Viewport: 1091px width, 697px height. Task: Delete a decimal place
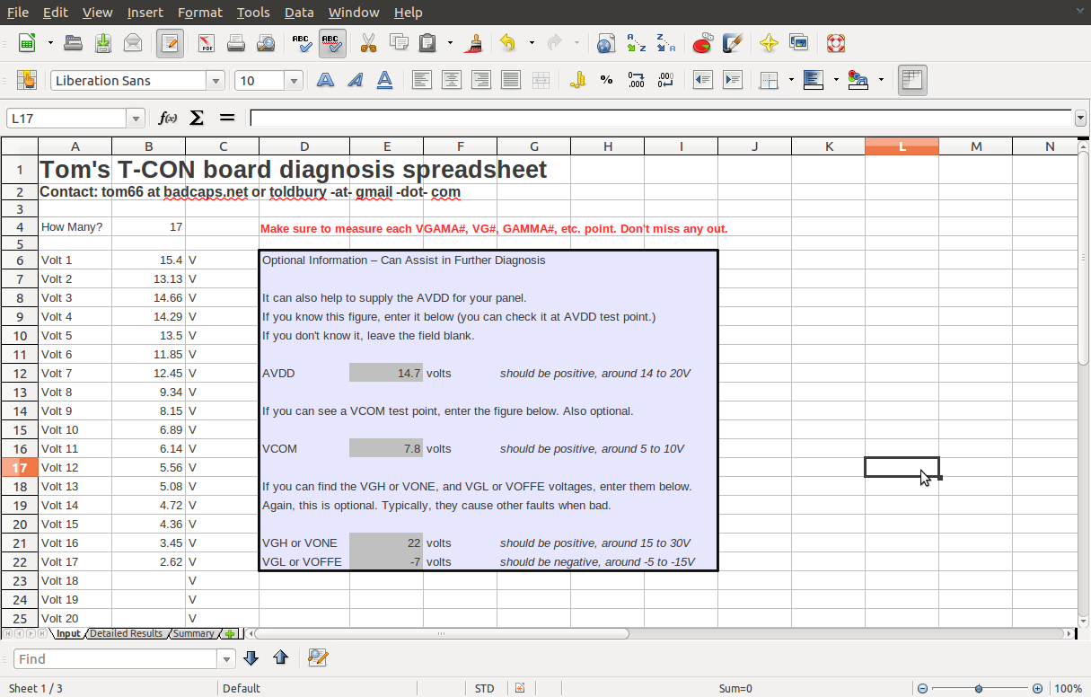pyautogui.click(x=666, y=80)
